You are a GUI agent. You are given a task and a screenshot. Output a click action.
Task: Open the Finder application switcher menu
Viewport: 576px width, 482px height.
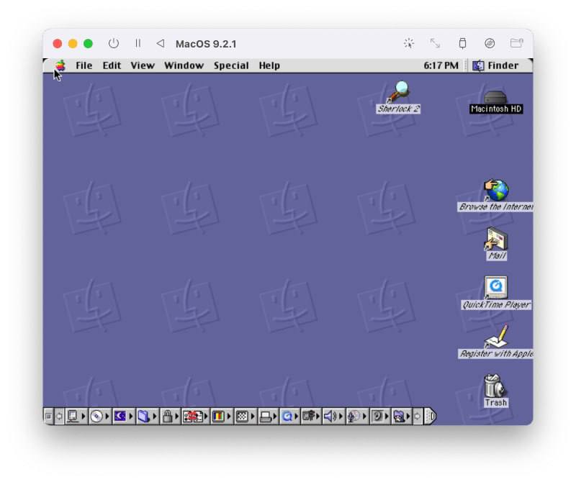click(495, 65)
